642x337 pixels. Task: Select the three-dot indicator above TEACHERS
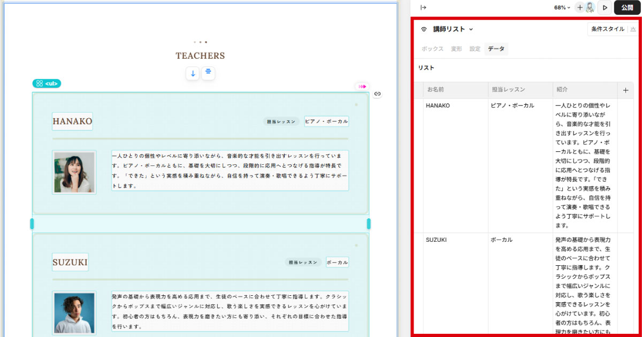tap(200, 42)
